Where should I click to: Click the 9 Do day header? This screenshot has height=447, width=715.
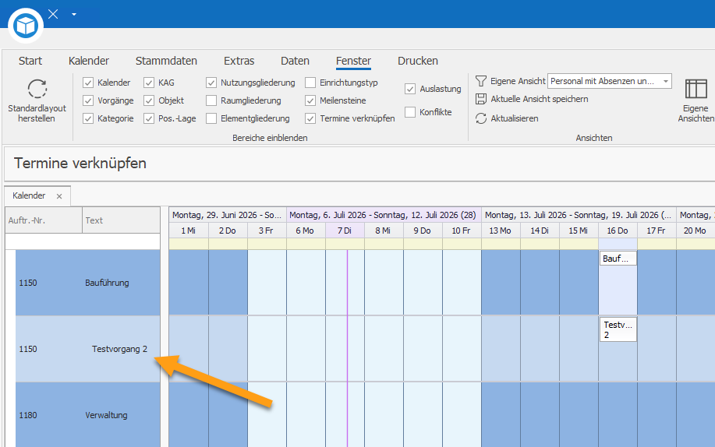click(423, 231)
